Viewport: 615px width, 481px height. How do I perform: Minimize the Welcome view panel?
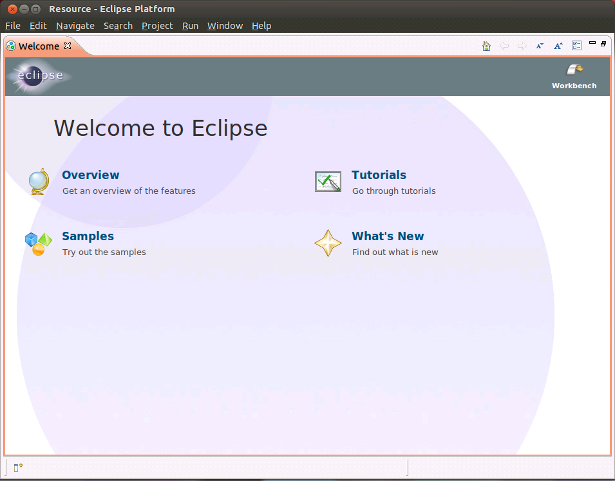(x=592, y=42)
